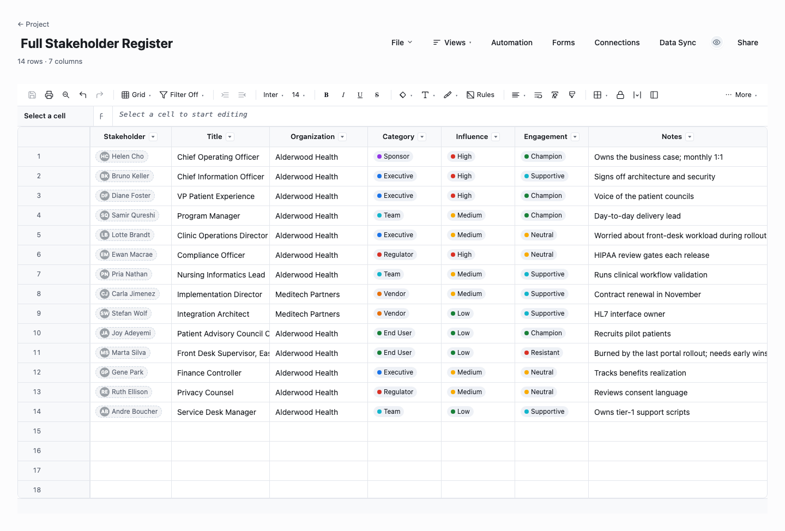Toggle bold formatting
This screenshot has width=785, height=531.
tap(327, 95)
